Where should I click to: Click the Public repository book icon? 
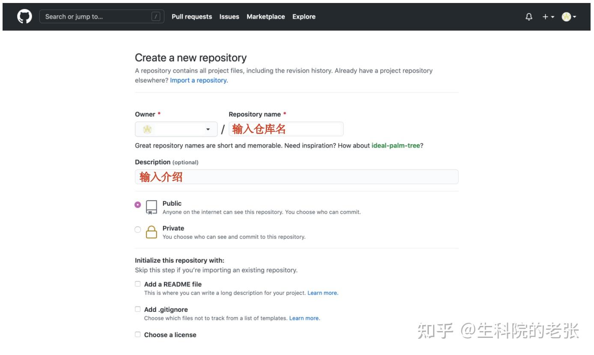(151, 207)
